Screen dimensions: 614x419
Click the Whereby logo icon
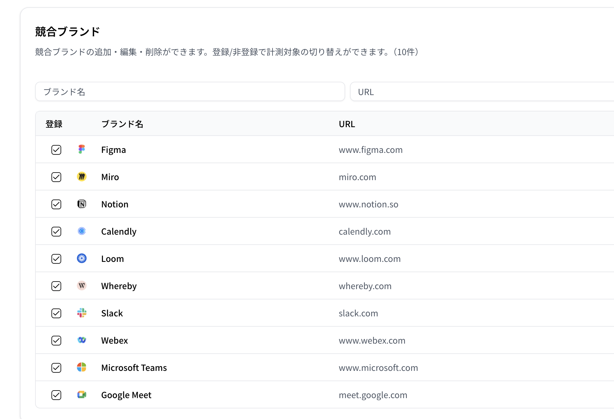(81, 285)
